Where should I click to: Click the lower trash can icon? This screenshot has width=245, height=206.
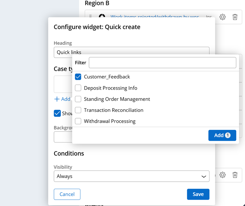pyautogui.click(x=235, y=175)
